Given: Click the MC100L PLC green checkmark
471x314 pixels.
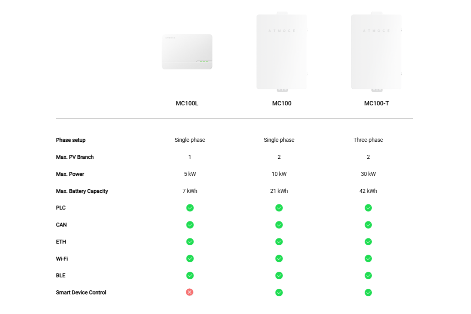Looking at the screenshot, I should point(190,208).
